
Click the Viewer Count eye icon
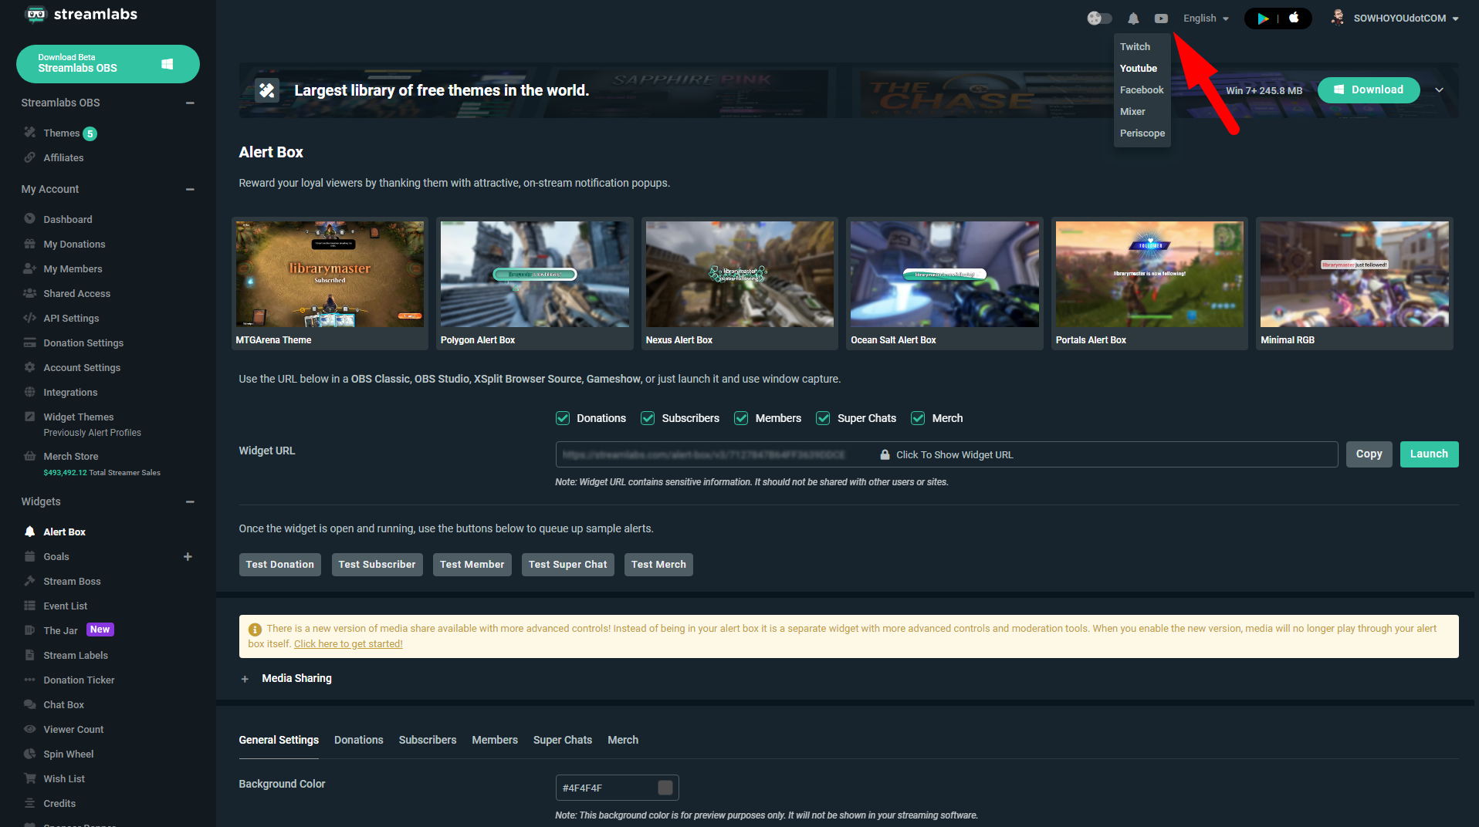(29, 729)
